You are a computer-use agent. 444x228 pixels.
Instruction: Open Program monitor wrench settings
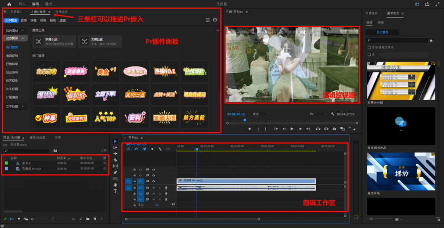(x=333, y=114)
